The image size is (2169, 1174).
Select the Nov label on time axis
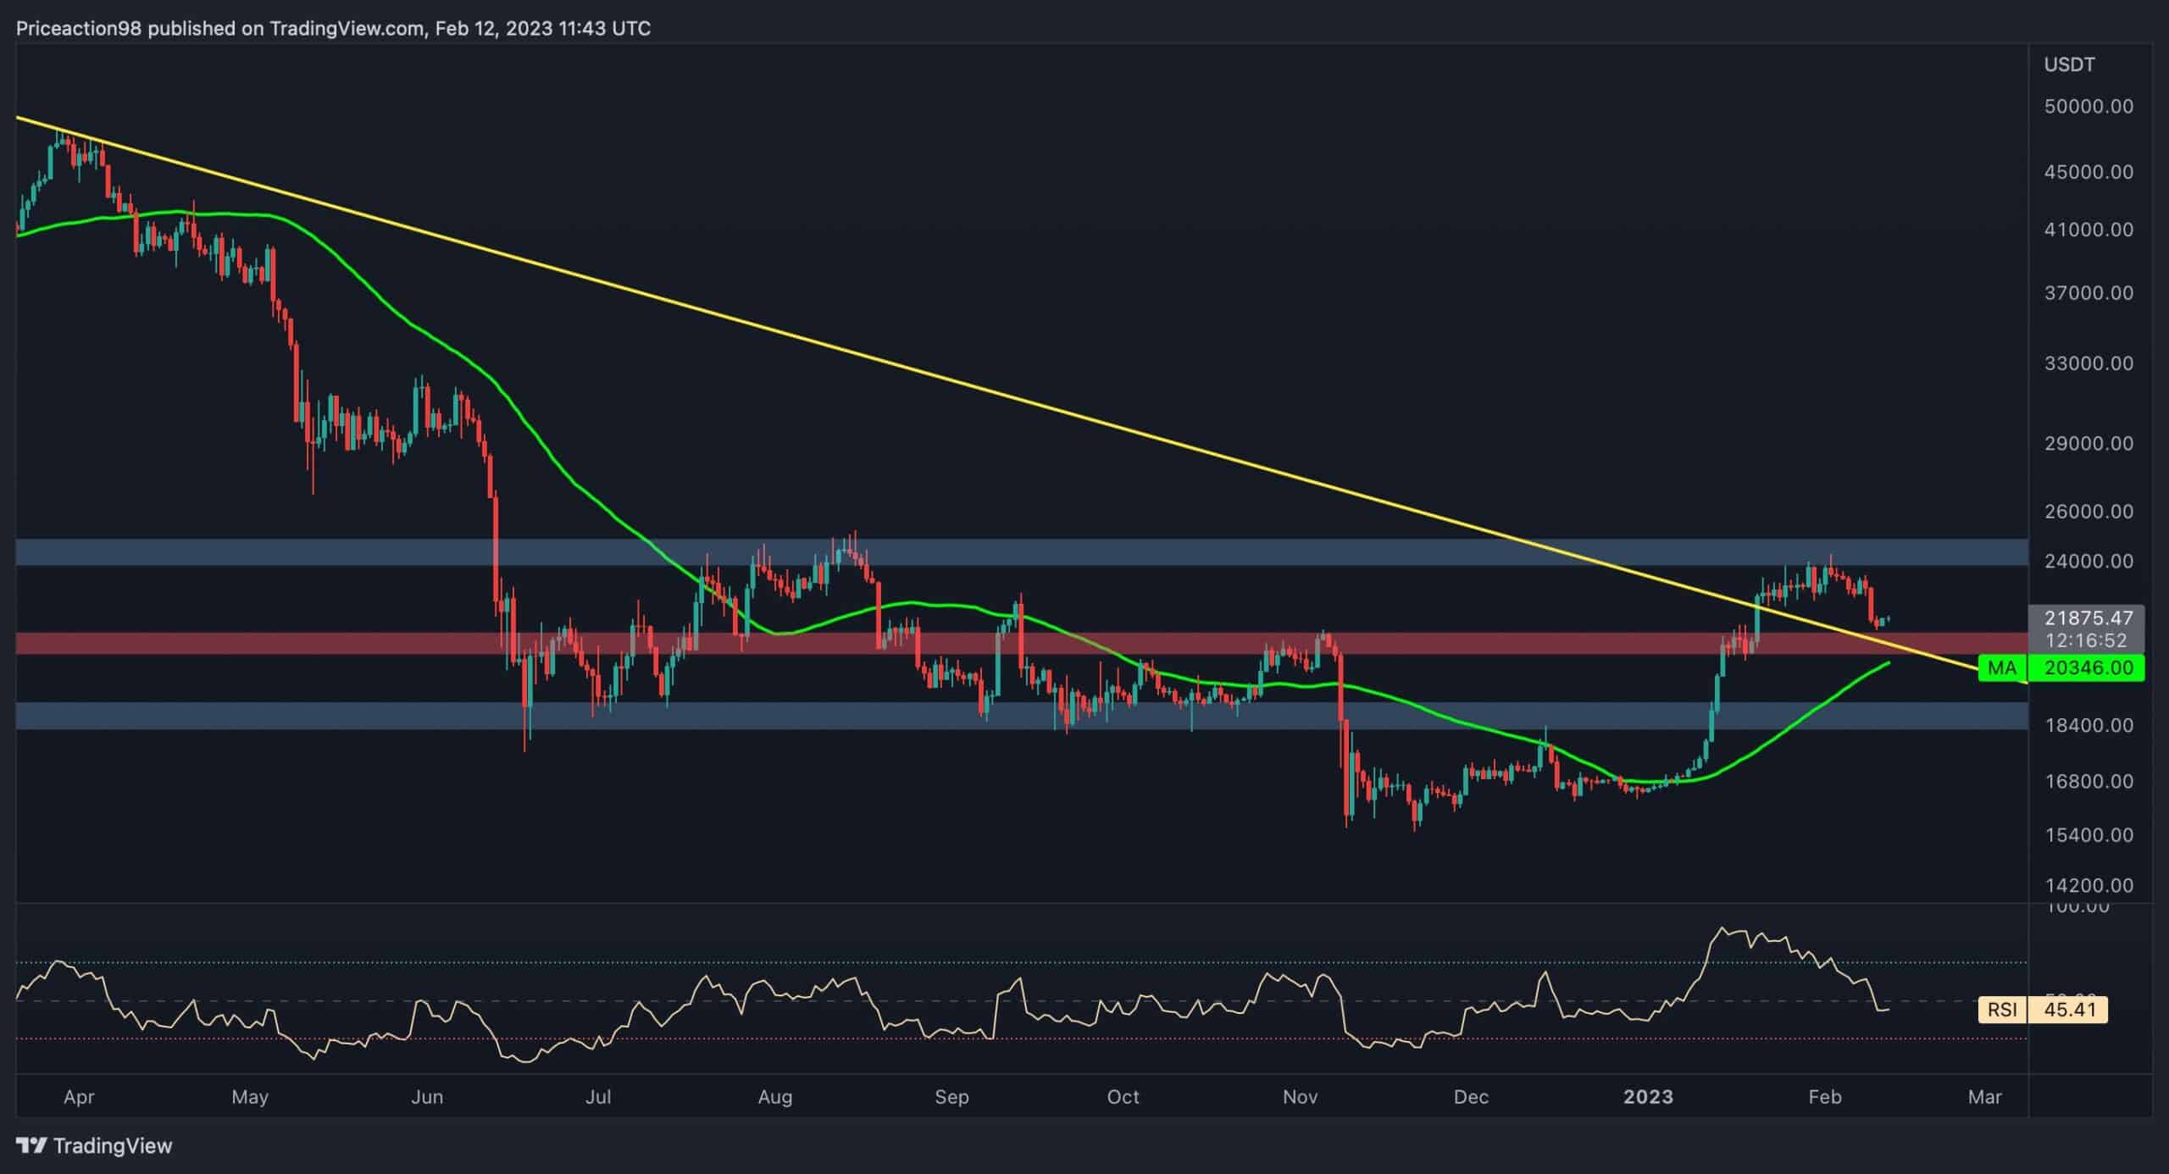pos(1300,1097)
